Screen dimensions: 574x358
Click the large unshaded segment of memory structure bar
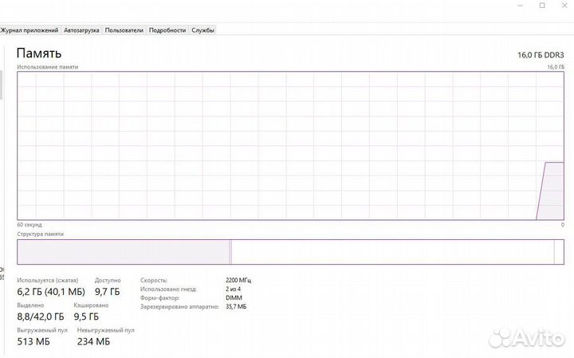[x=391, y=252]
